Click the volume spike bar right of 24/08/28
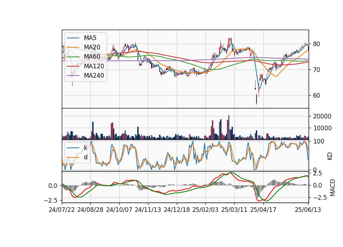Screen dimensions: 343x247 [93, 131]
